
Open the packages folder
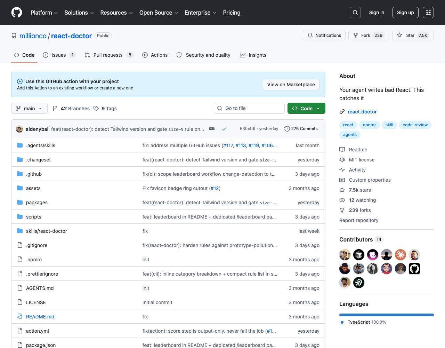(37, 203)
